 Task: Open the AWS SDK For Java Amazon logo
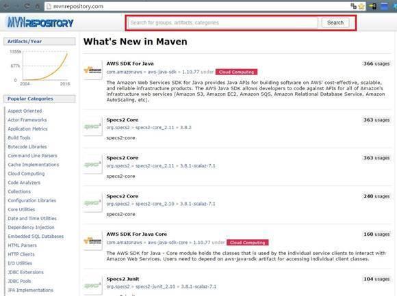tap(92, 70)
